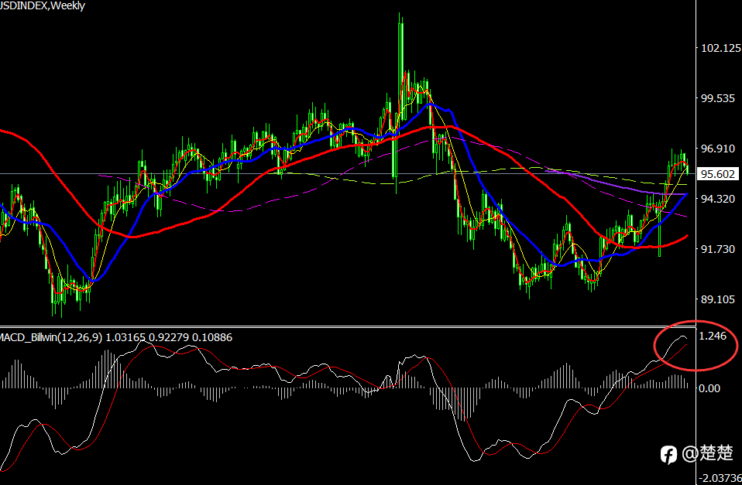Click the MACD value 1.03165 readout
Screen dimensions: 742x485
(125, 337)
